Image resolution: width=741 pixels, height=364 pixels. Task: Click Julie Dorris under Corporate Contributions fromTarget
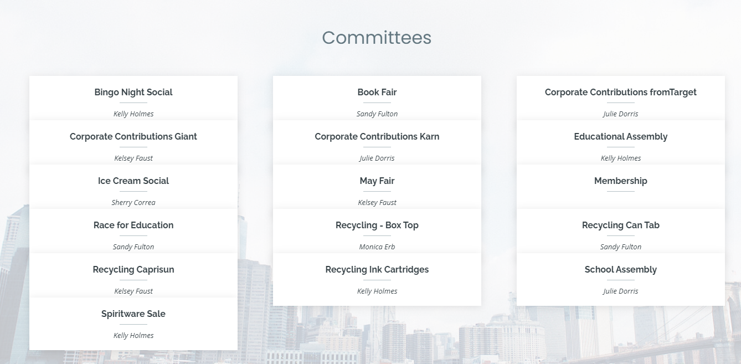pyautogui.click(x=621, y=114)
